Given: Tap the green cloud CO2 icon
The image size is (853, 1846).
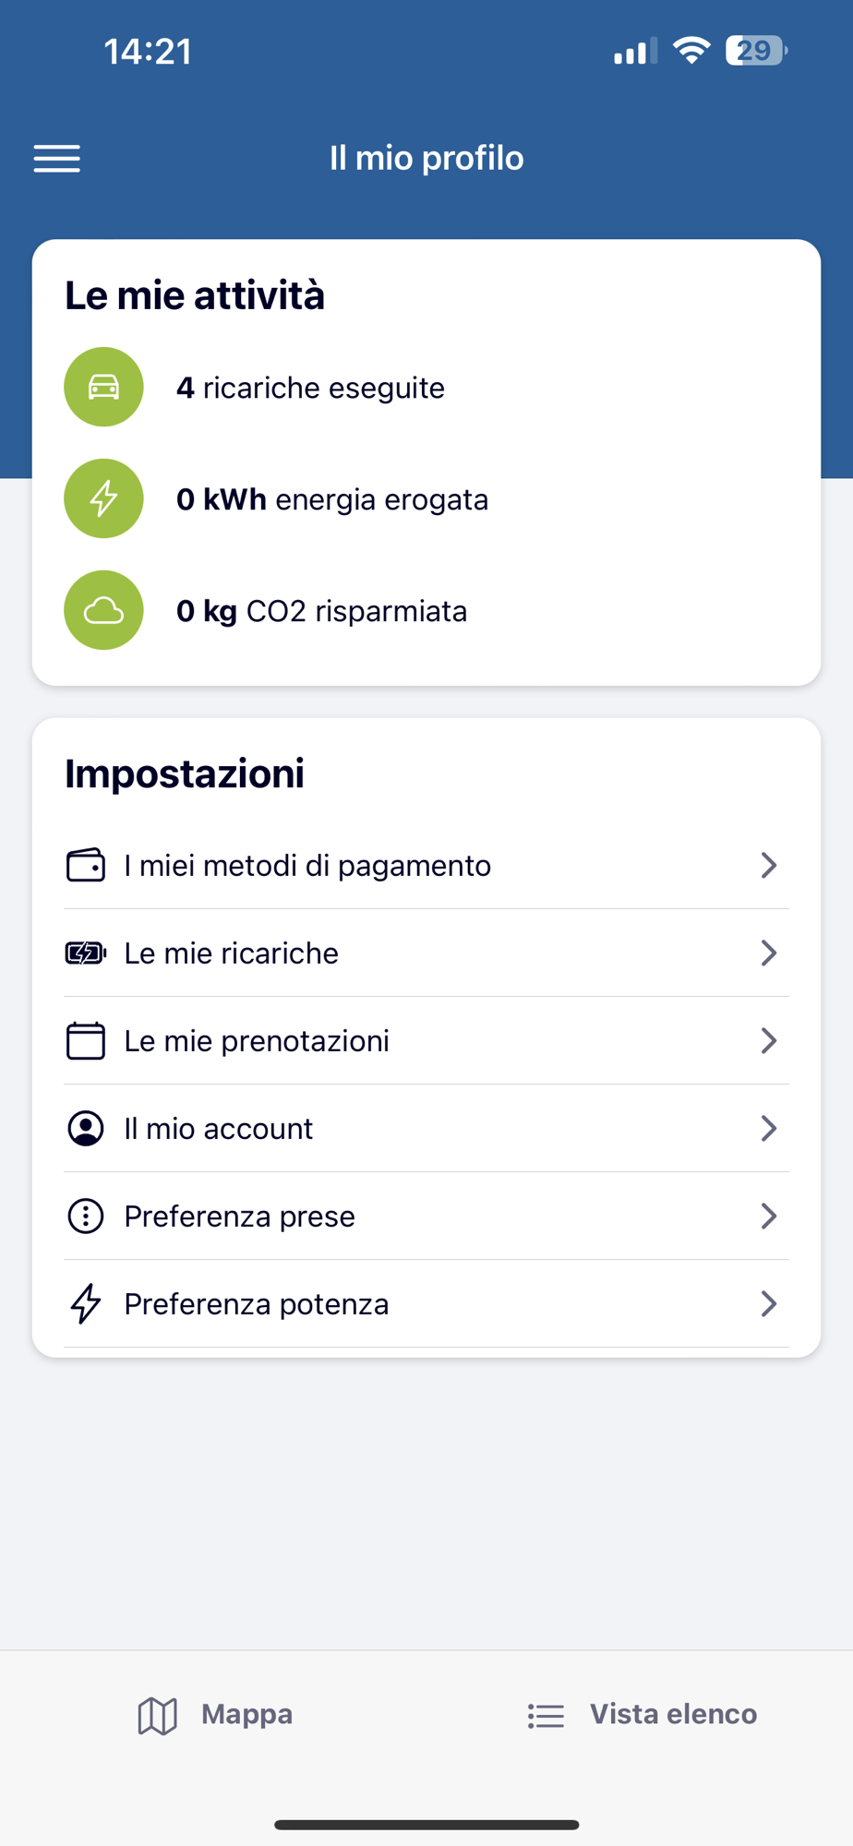Looking at the screenshot, I should 103,610.
